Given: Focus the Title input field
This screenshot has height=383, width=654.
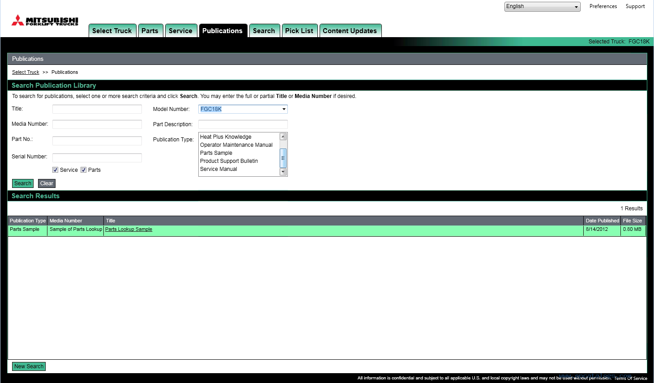Looking at the screenshot, I should tap(97, 109).
